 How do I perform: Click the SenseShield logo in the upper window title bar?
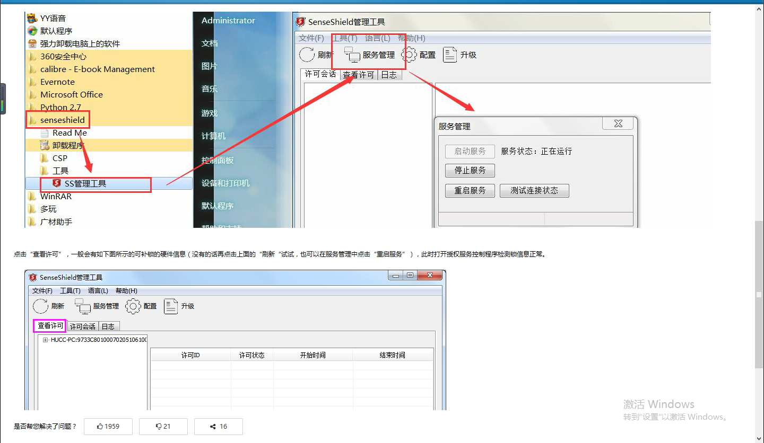click(301, 22)
